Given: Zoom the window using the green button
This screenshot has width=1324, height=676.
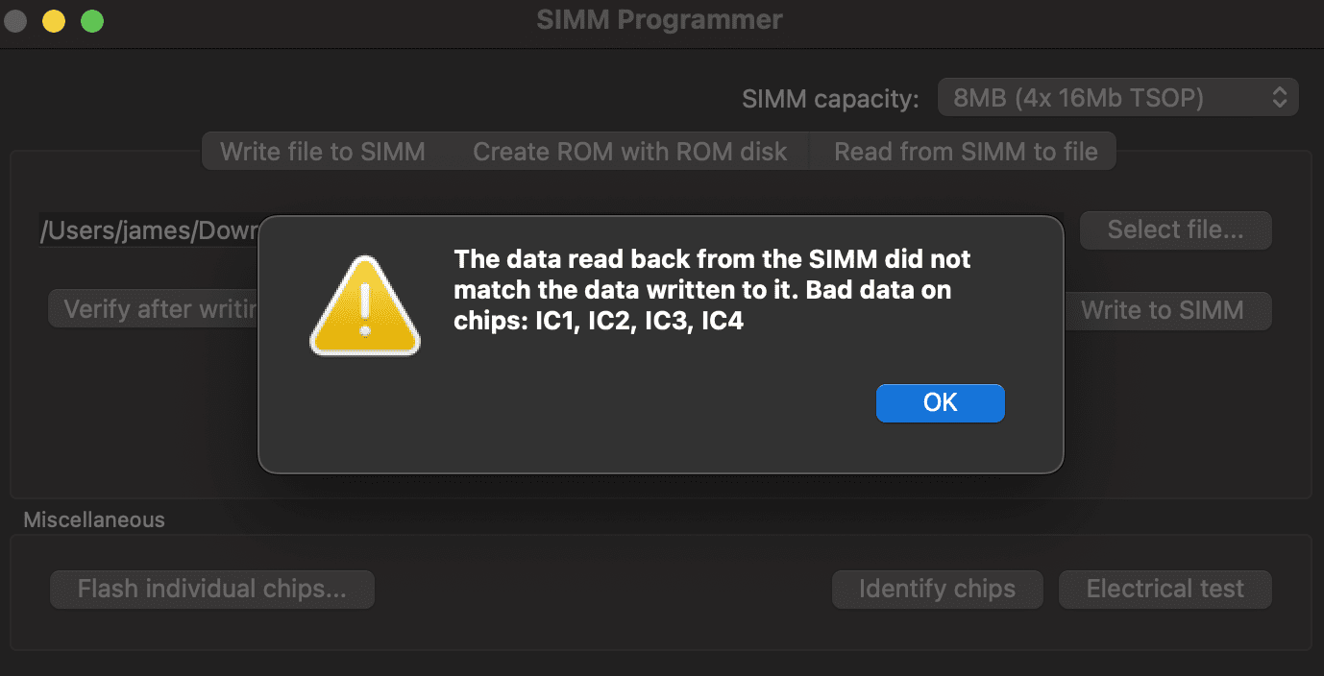Looking at the screenshot, I should click(92, 20).
